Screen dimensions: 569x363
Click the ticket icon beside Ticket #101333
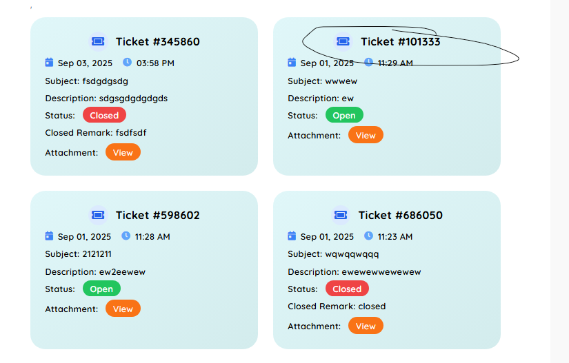pyautogui.click(x=343, y=41)
